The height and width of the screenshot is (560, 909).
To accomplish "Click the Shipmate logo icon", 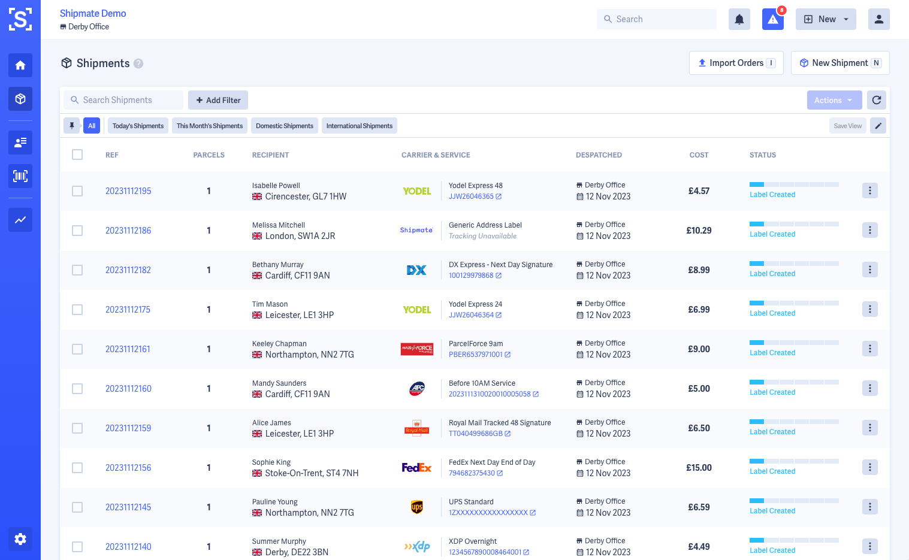I will coord(20,19).
